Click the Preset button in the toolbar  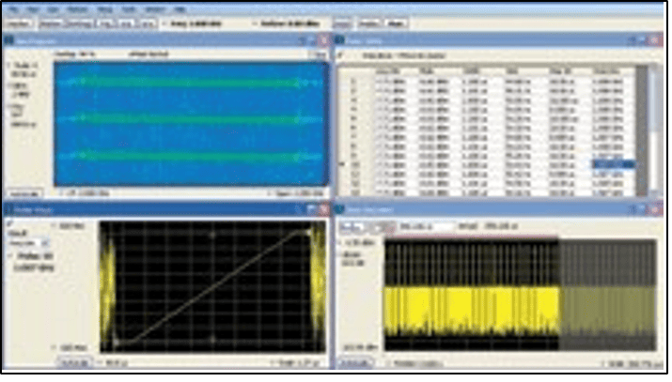tap(343, 21)
